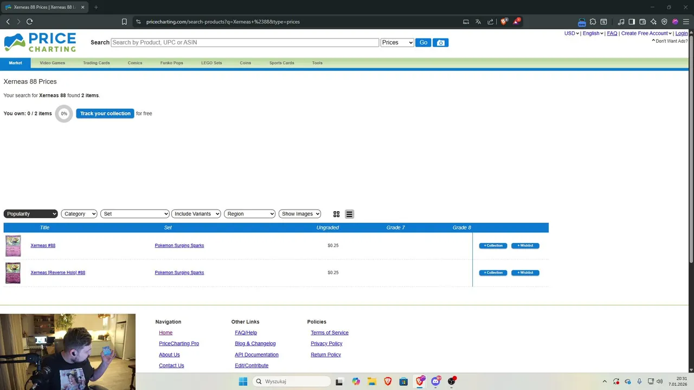
Task: Open Include Variants dropdown
Action: 196,214
